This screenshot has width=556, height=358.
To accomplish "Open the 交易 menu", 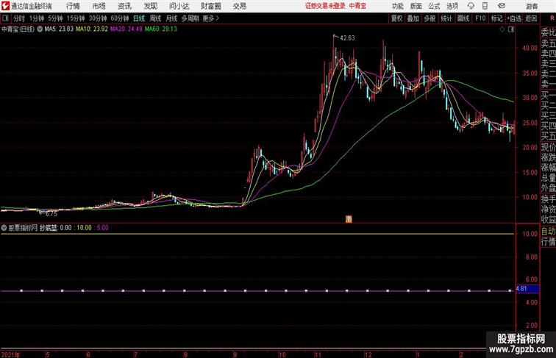I will pos(239,6).
